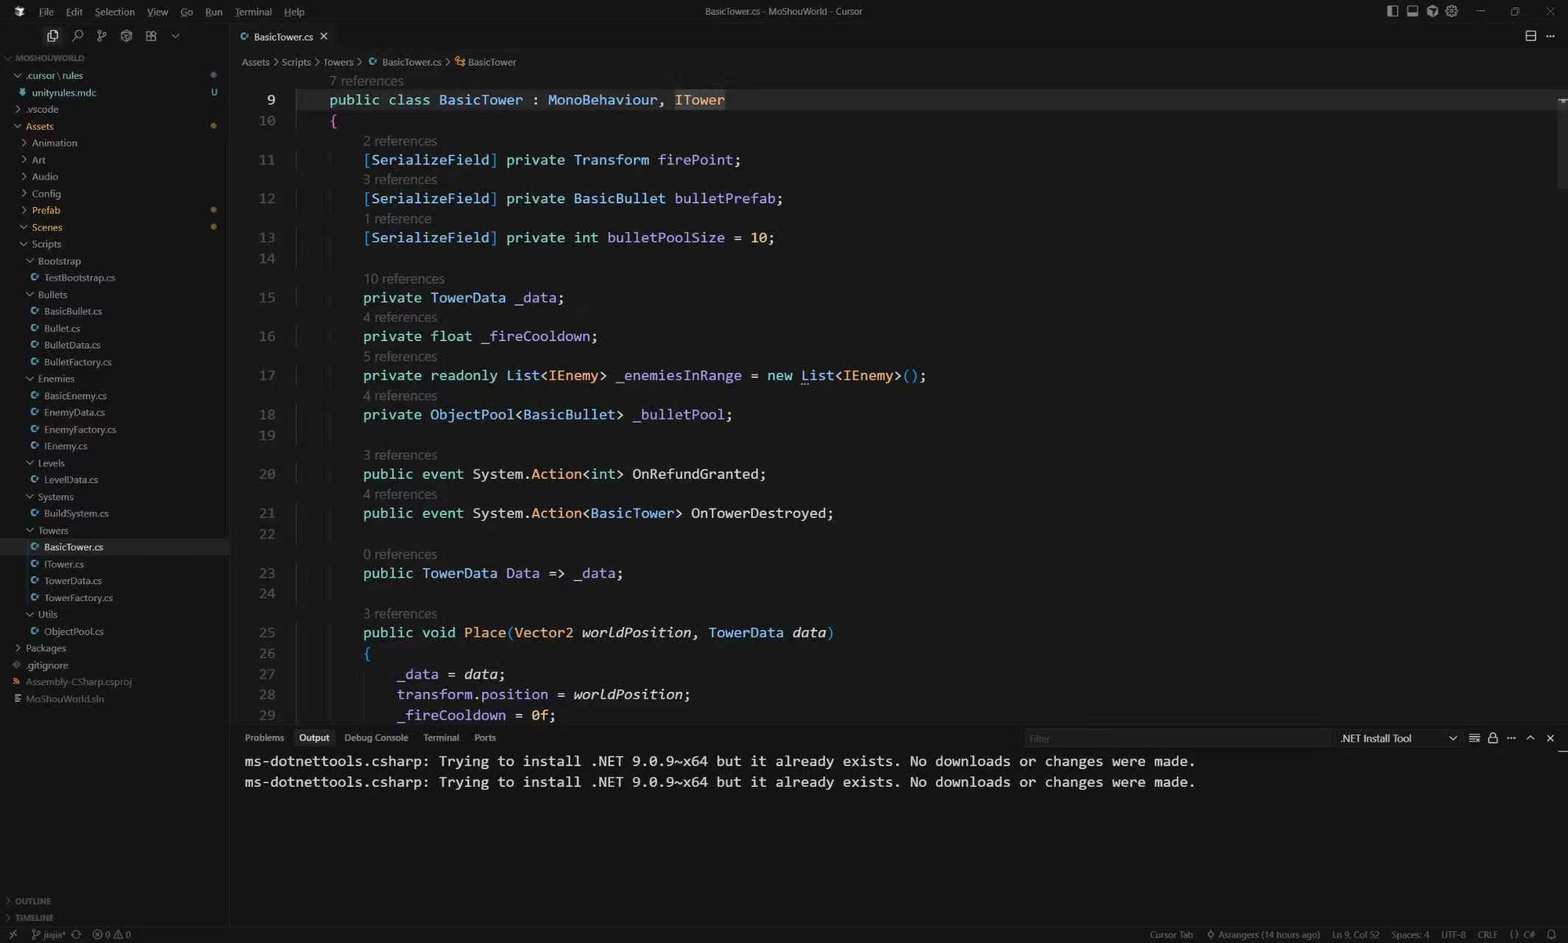The width and height of the screenshot is (1568, 943).
Task: Clear output using the list icon
Action: coord(1474,737)
